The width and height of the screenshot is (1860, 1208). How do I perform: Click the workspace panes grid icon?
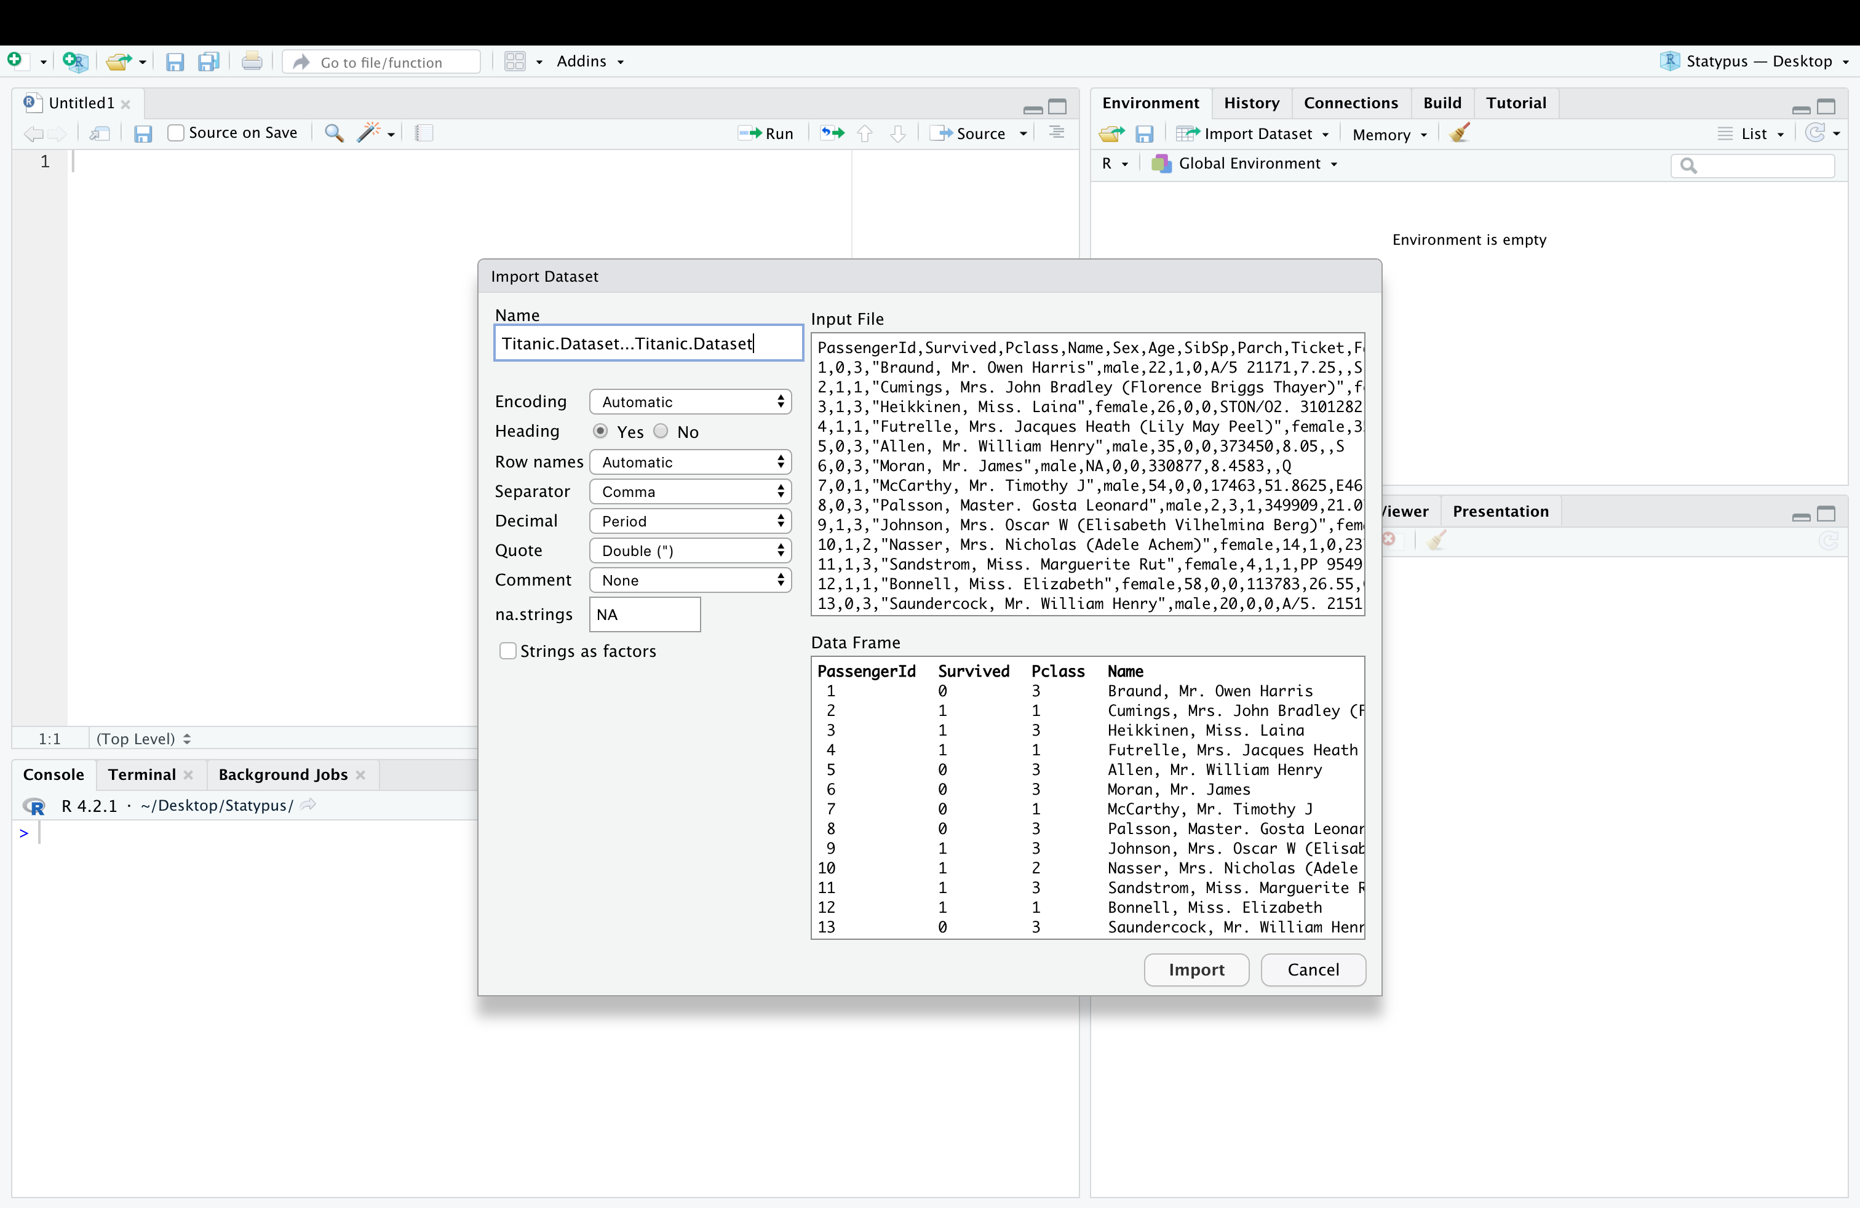515,61
